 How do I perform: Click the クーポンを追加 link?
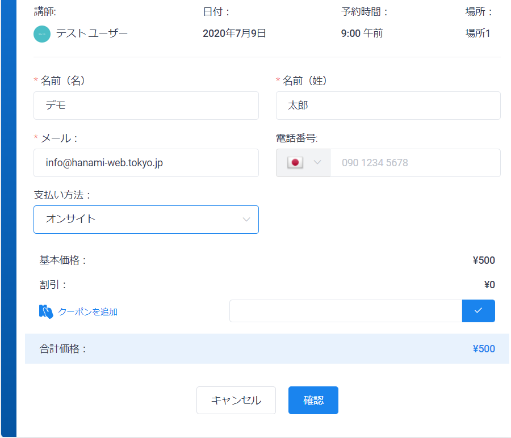(87, 312)
